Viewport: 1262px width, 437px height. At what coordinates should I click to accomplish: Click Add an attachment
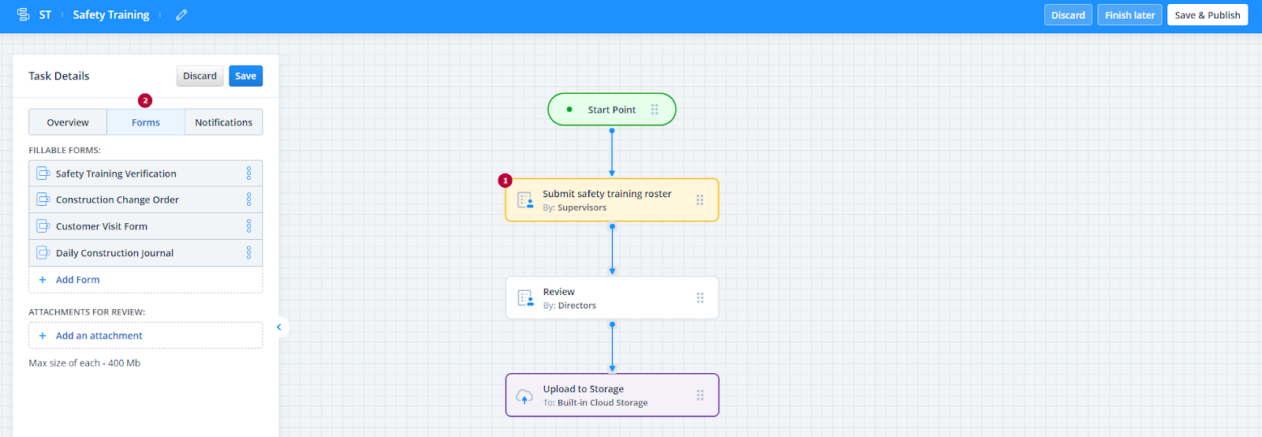pyautogui.click(x=99, y=336)
